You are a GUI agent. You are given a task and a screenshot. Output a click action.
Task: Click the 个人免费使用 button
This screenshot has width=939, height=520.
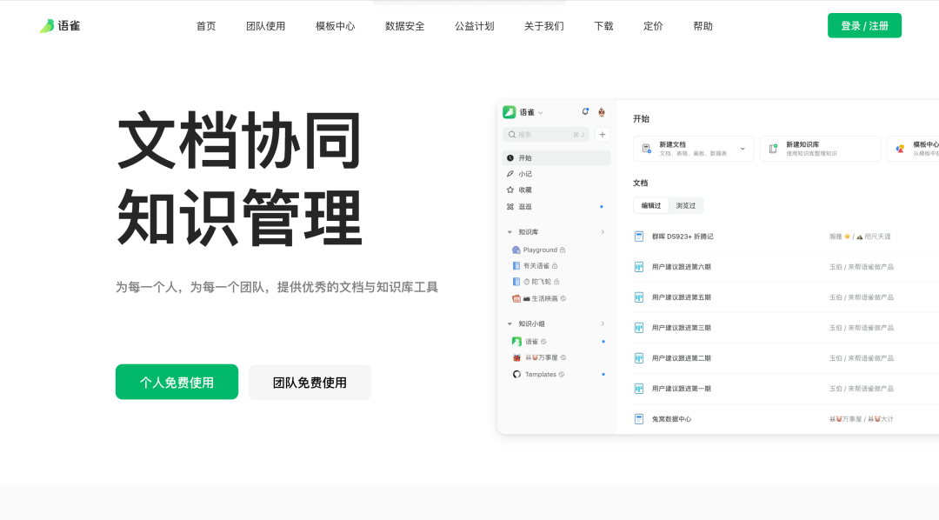tap(176, 383)
